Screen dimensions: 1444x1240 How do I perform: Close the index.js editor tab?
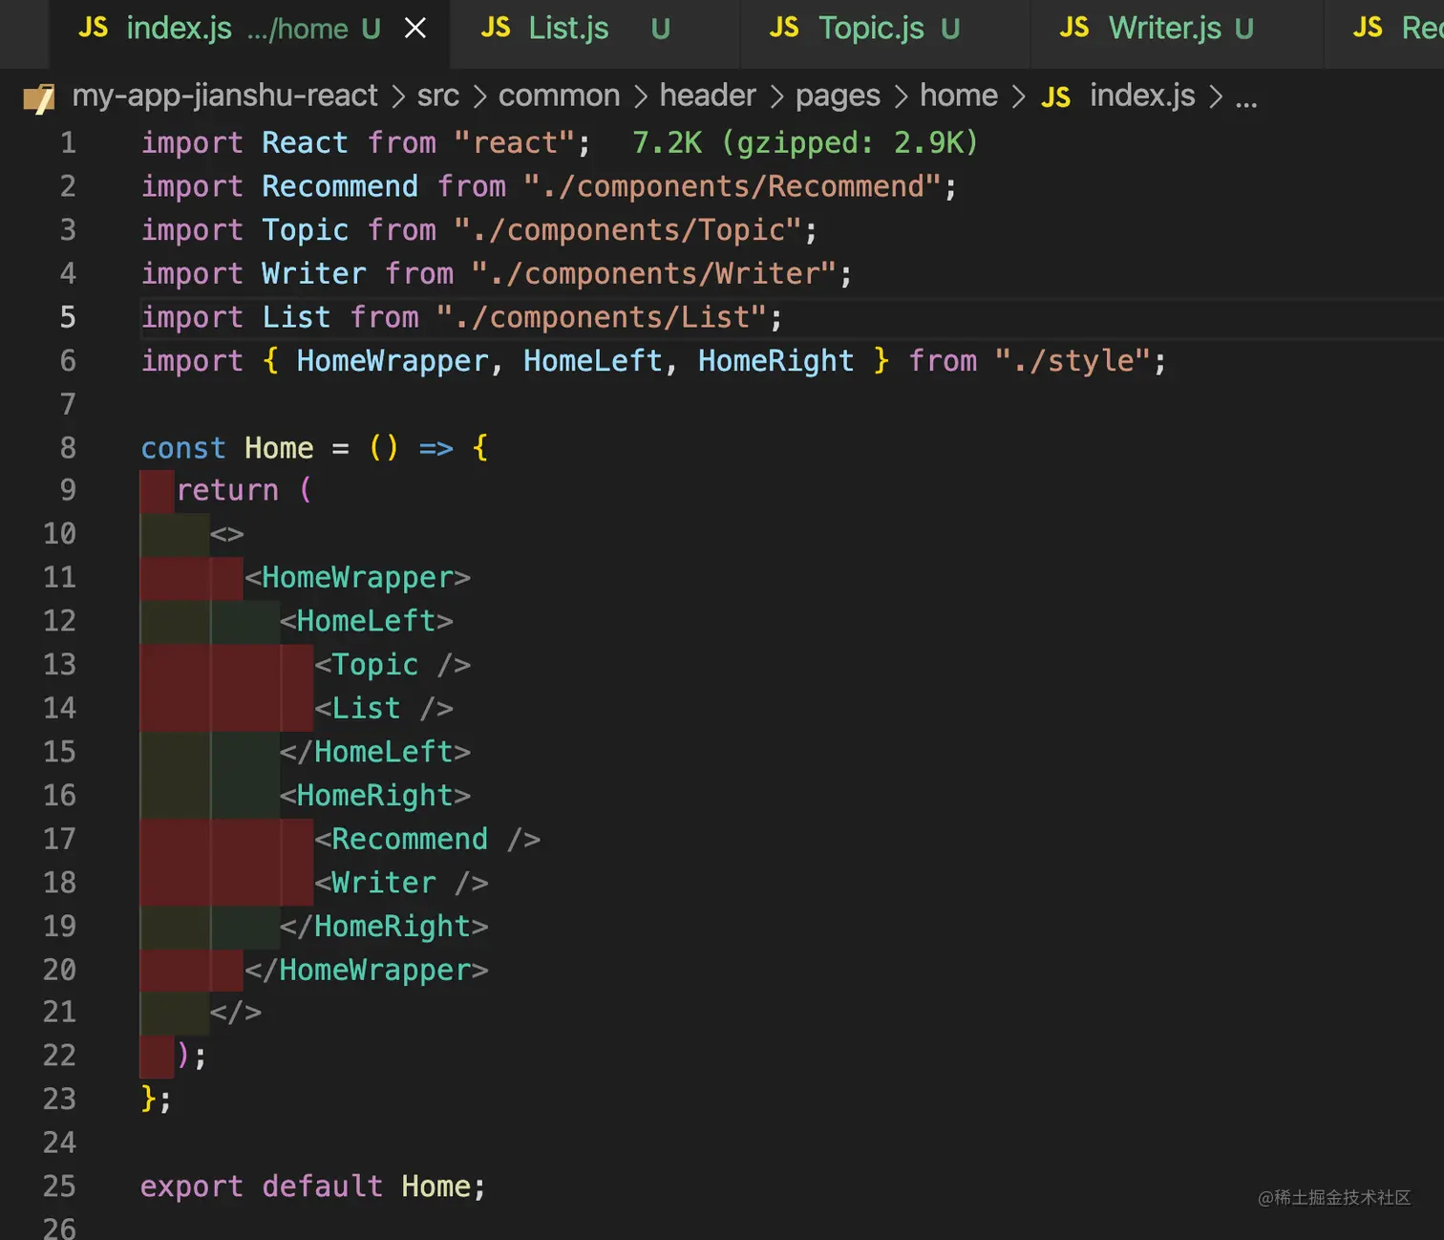pos(415,29)
